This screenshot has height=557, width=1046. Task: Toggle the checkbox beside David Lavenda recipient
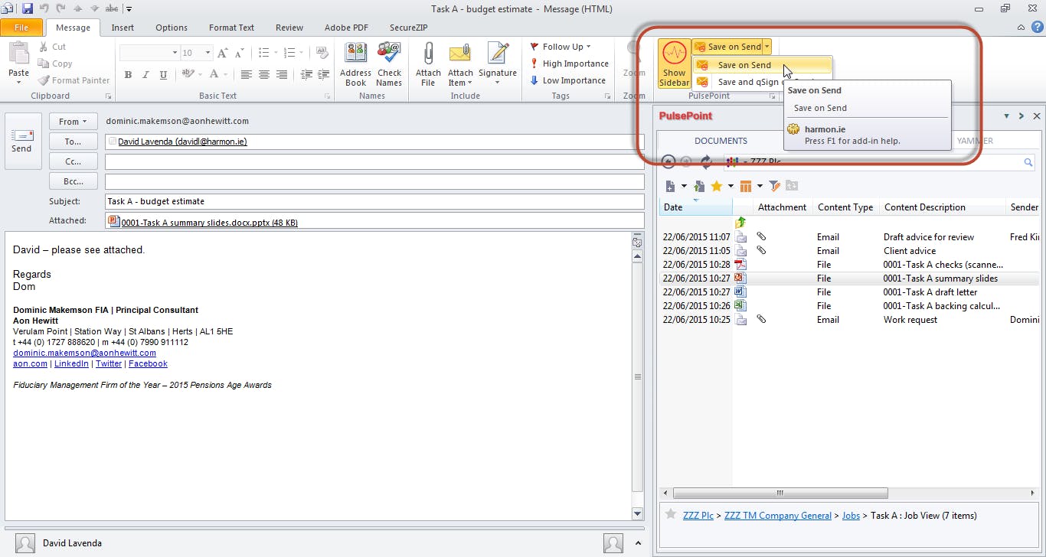(x=113, y=142)
